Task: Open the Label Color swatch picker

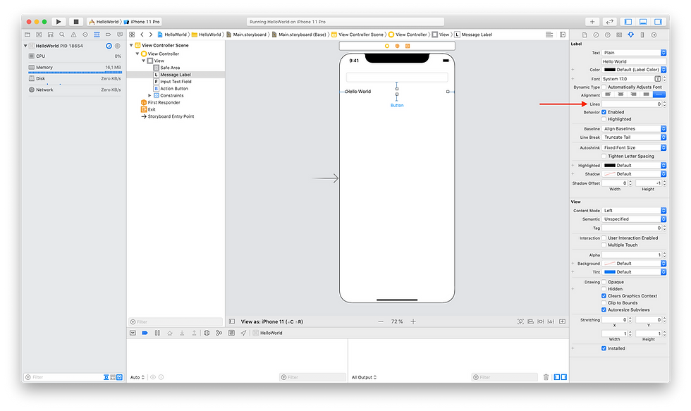Action: coord(609,70)
